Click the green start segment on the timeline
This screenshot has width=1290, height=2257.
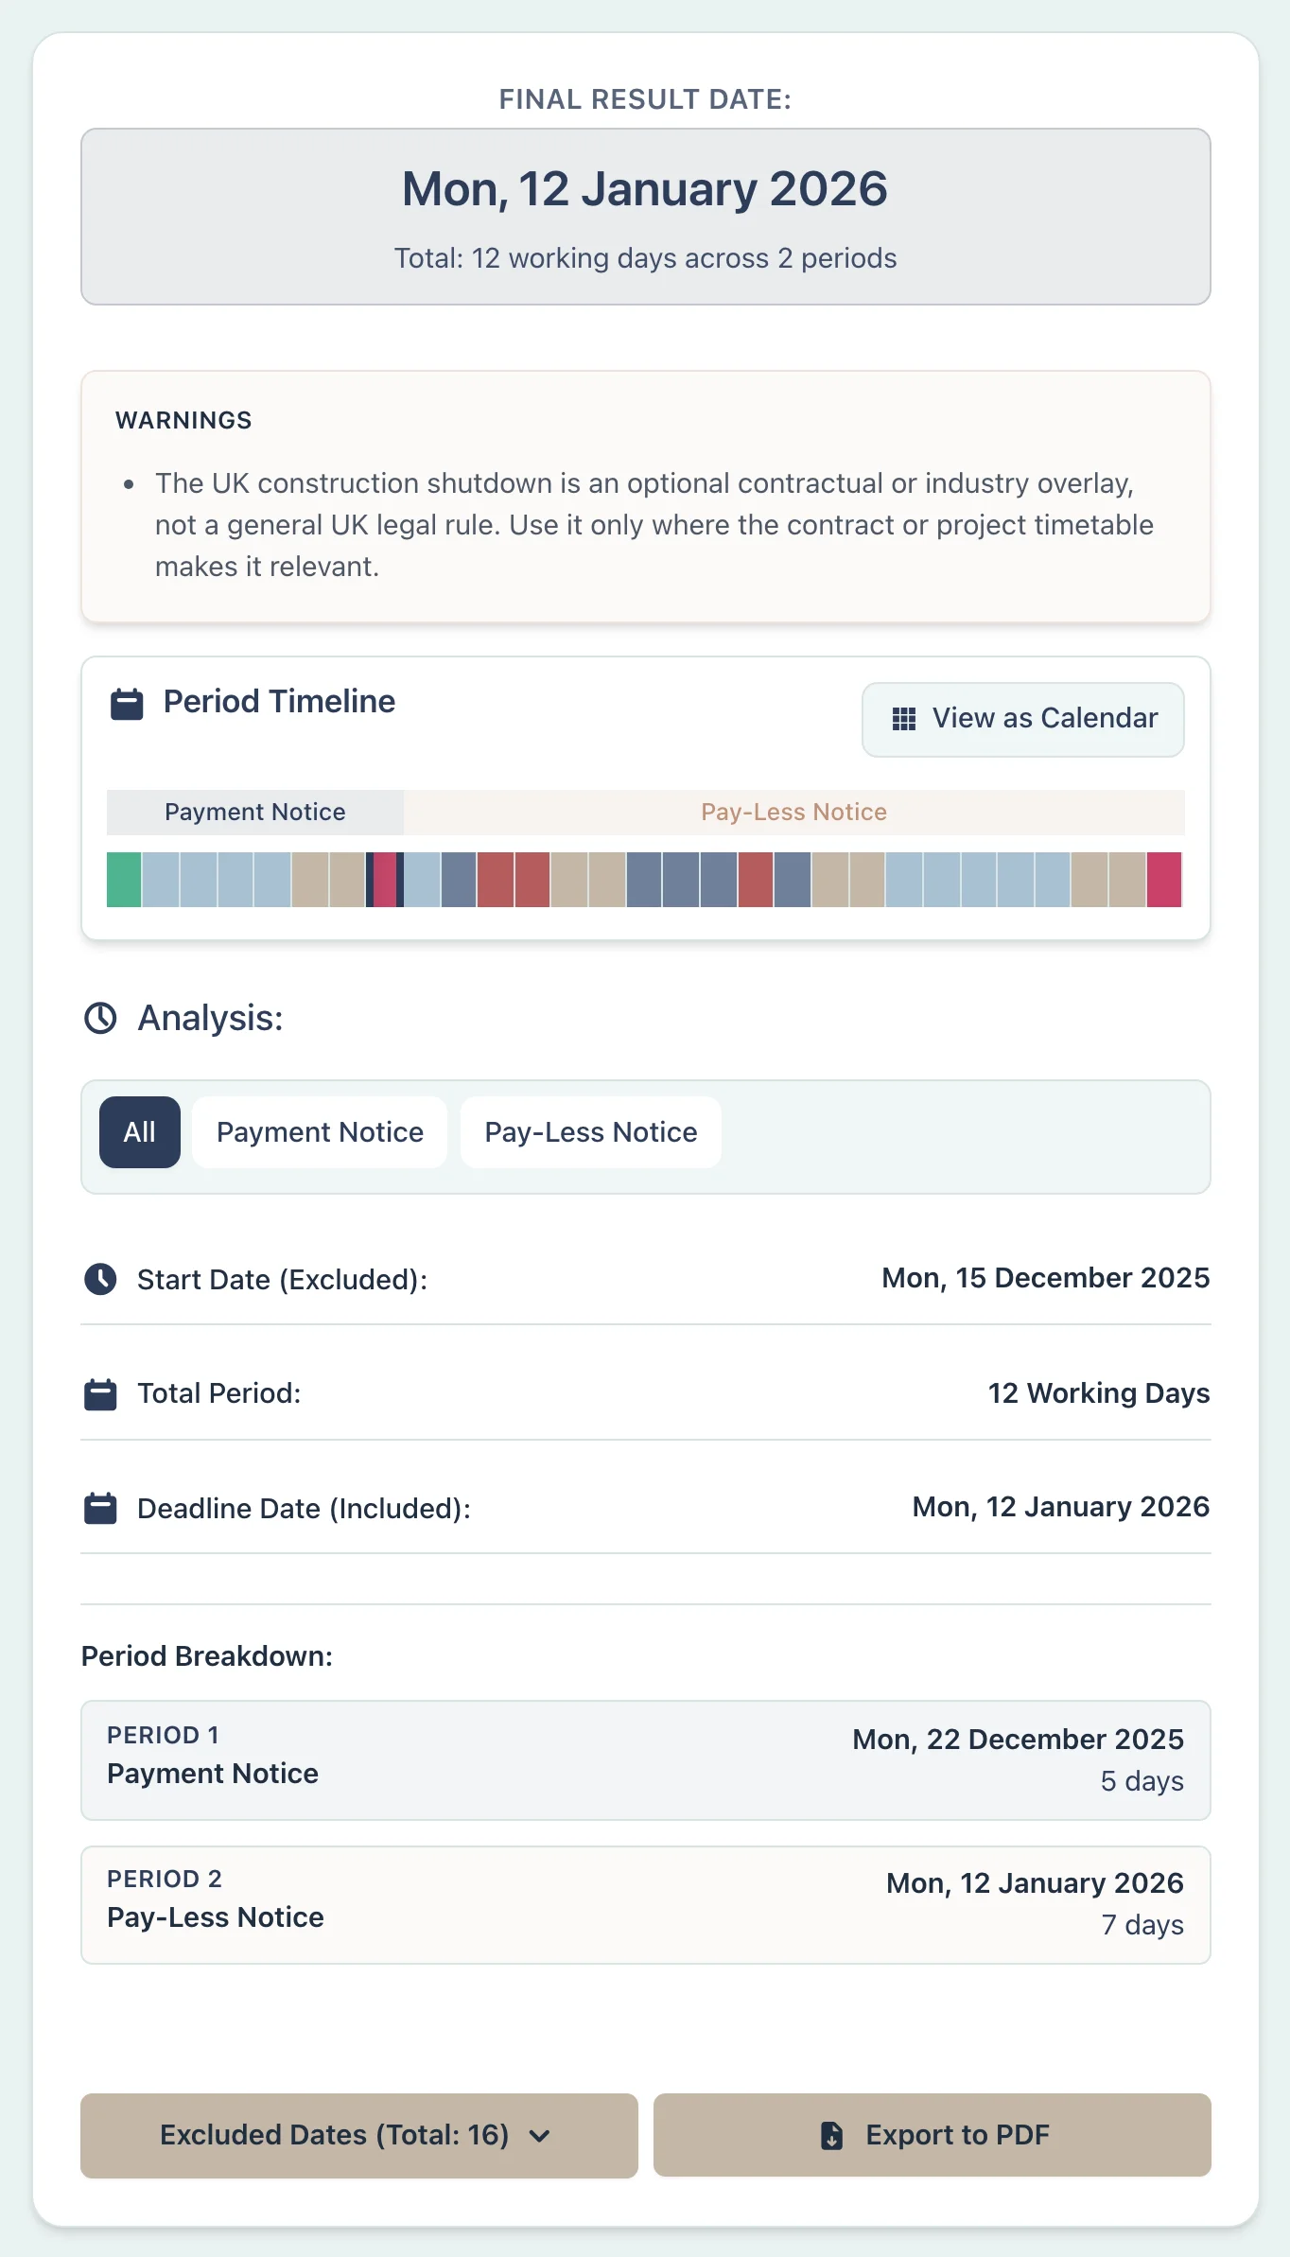click(x=123, y=881)
